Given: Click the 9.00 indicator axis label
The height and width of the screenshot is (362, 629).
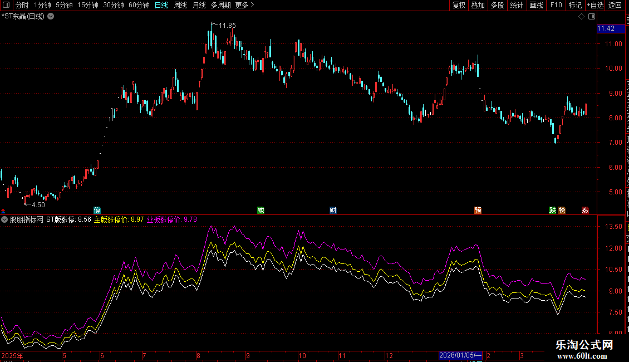Looking at the screenshot, I should click(x=615, y=291).
